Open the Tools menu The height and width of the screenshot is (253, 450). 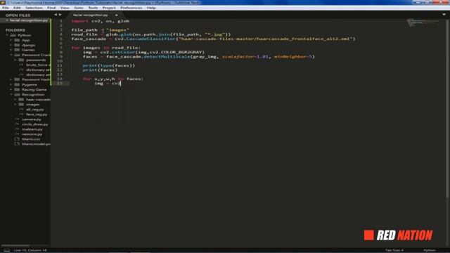[93, 8]
